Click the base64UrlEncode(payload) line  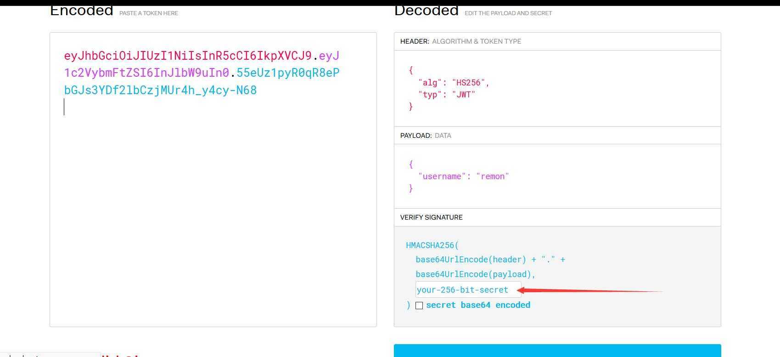[476, 274]
